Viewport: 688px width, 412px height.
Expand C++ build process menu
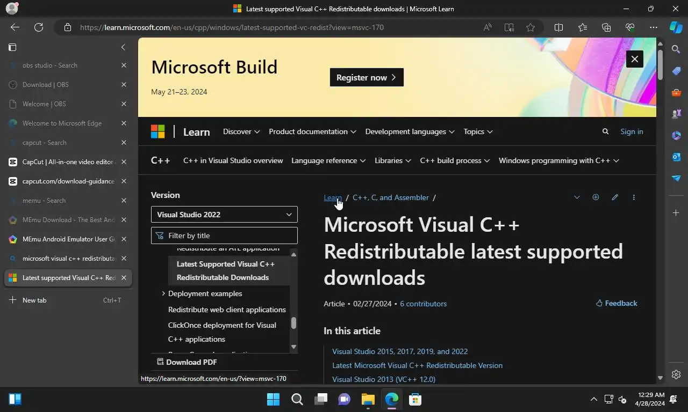455,160
